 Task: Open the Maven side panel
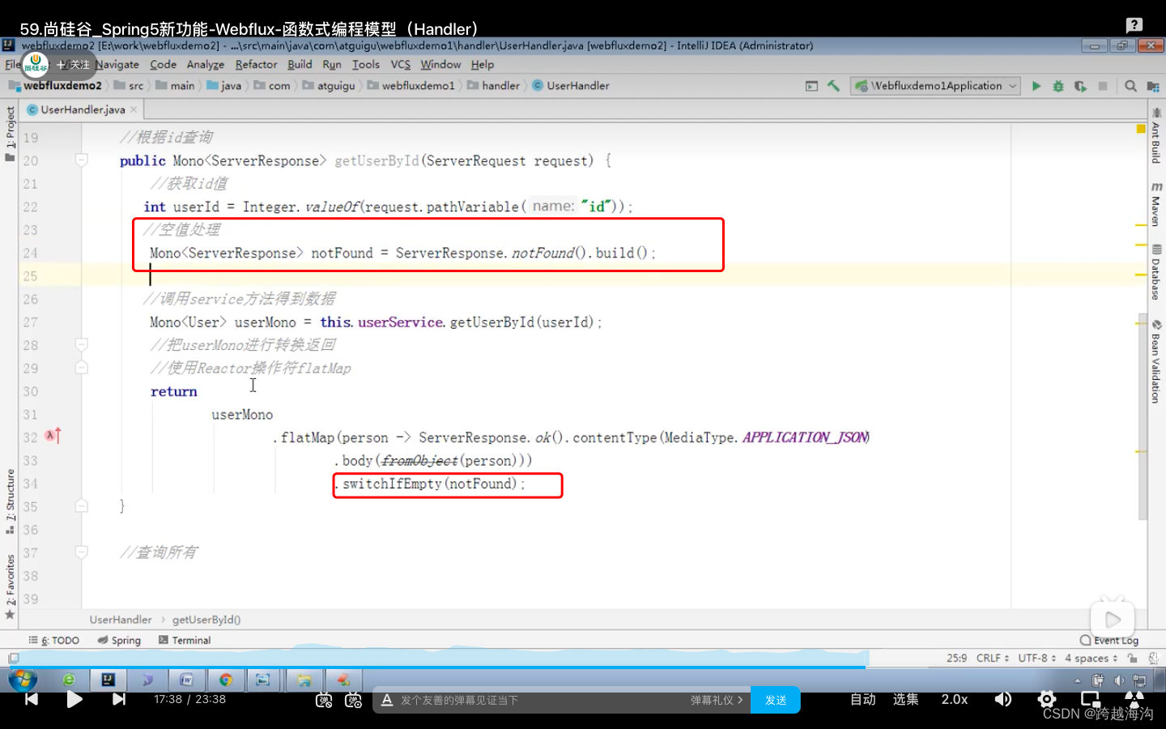click(x=1156, y=204)
